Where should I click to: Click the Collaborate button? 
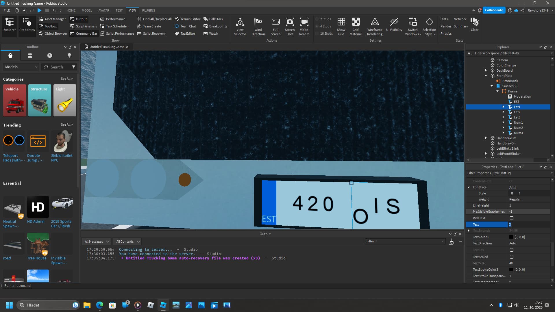coord(494,10)
